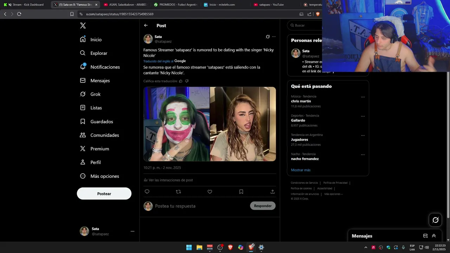Viewport: 450px width, 253px height.
Task: Open the footer Más opciones link
Action: click(x=333, y=194)
